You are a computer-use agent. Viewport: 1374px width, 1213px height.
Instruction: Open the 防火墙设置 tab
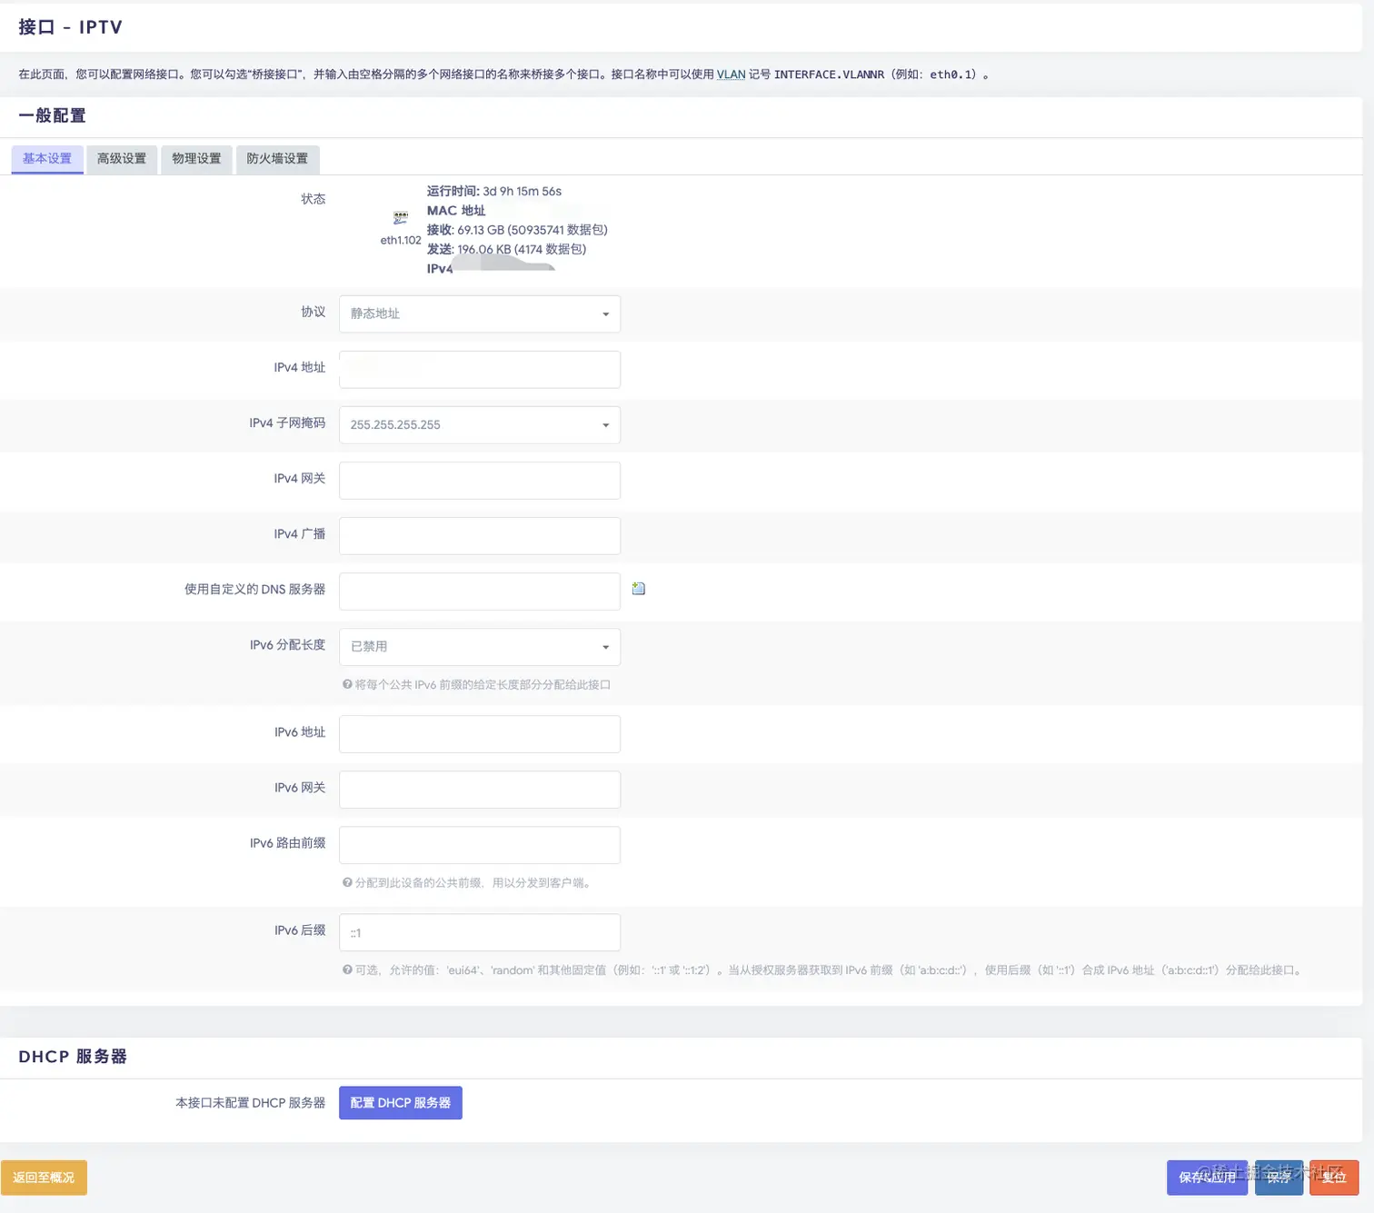tap(277, 159)
